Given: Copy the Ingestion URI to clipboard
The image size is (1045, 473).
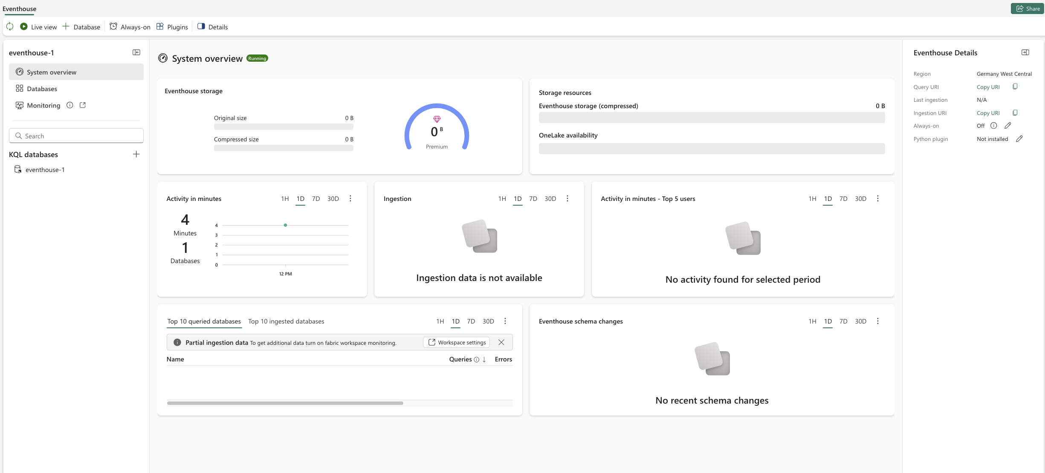Looking at the screenshot, I should tap(1015, 113).
